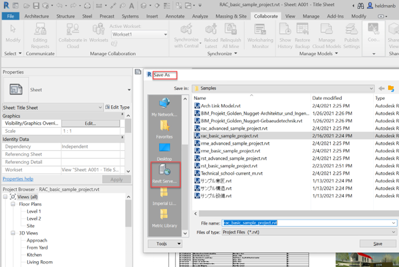Collapse the Views (all) tree node
This screenshot has width=399, height=267.
coord(5,197)
